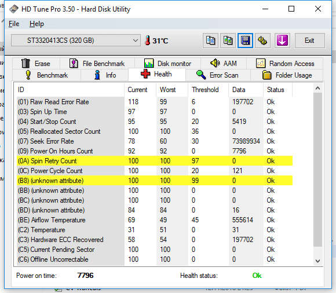
Task: Select the (BD) unknown attribute row
Action: [155, 210]
